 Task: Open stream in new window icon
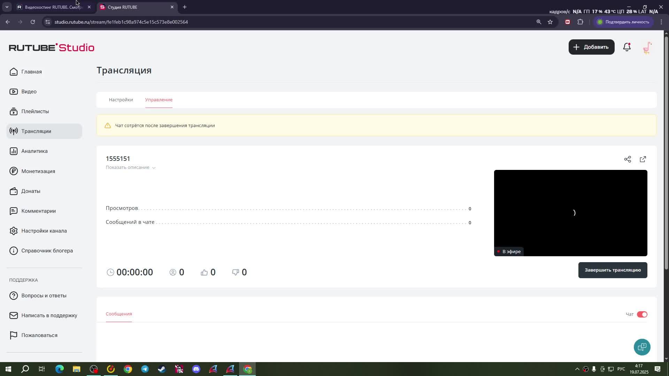pyautogui.click(x=643, y=159)
